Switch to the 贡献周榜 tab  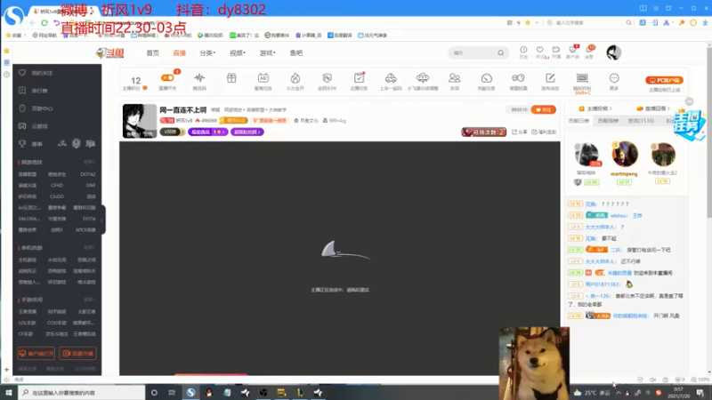pyautogui.click(x=608, y=121)
